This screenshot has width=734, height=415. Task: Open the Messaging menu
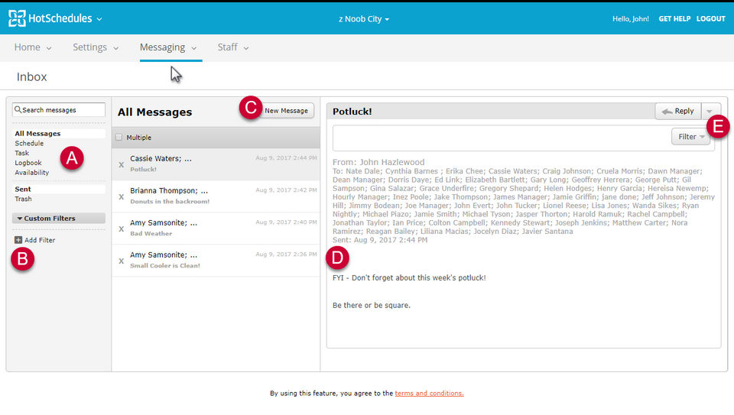pyautogui.click(x=168, y=47)
